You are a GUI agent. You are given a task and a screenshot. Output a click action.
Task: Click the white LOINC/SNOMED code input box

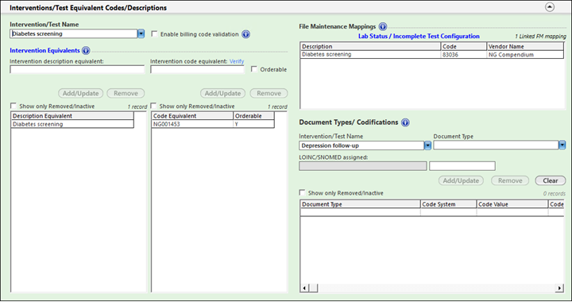pyautogui.click(x=462, y=166)
